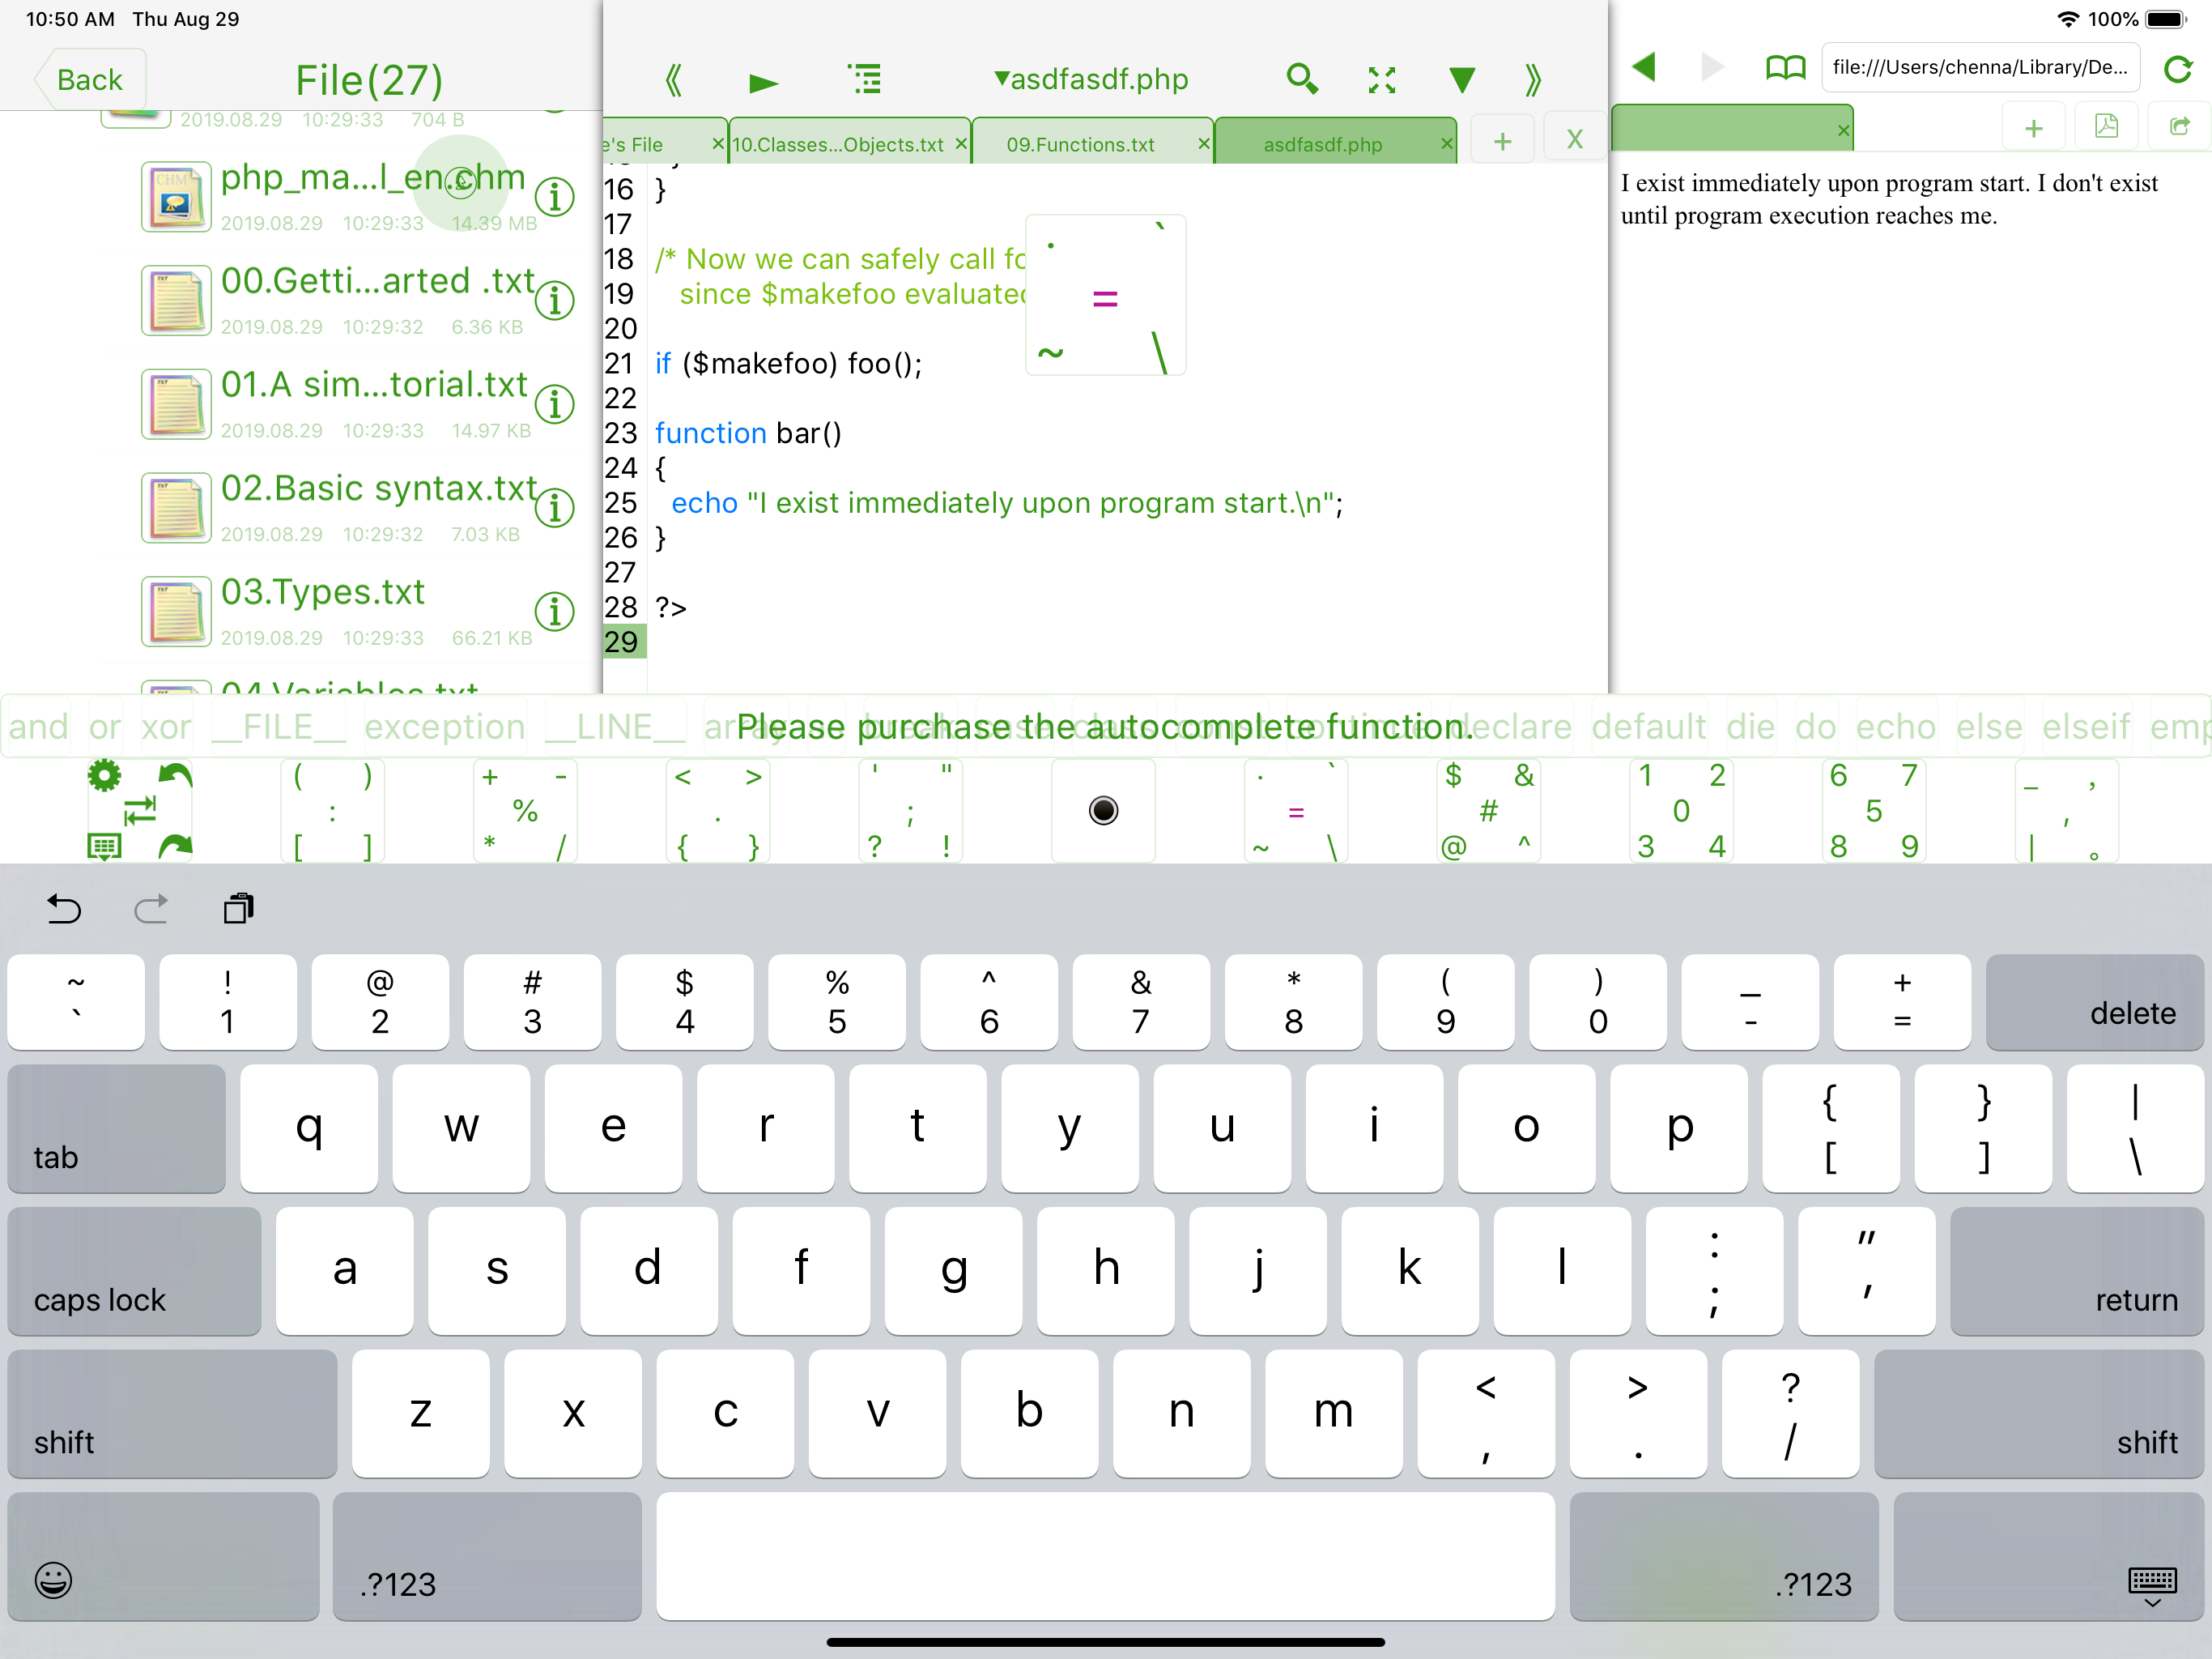Click the PDF export icon in browser pane

pos(2106,127)
